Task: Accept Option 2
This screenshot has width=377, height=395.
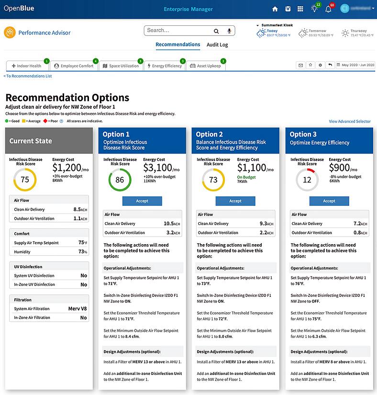Action: (235, 201)
